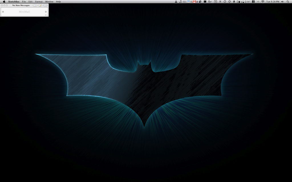The height and width of the screenshot is (182, 292).
Task: Click the boxed down-arrow menu bar icon
Action: click(x=220, y=1)
